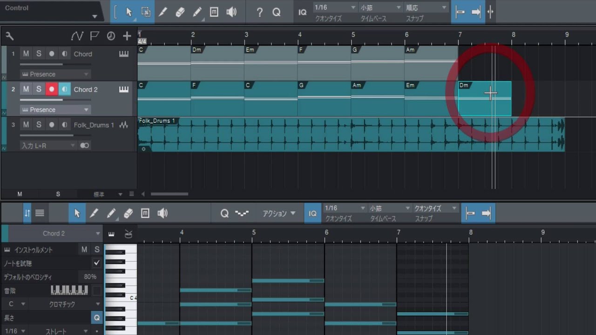Image resolution: width=596 pixels, height=335 pixels.
Task: Mute the Chord track
Action: click(26, 54)
